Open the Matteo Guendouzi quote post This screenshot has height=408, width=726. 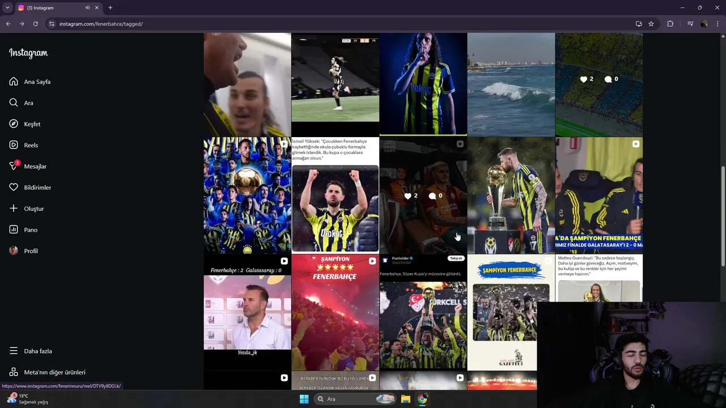[599, 278]
